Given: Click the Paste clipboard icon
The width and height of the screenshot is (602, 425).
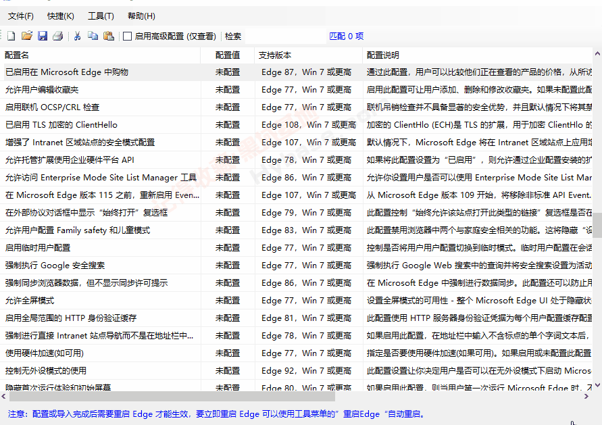Looking at the screenshot, I should 109,36.
